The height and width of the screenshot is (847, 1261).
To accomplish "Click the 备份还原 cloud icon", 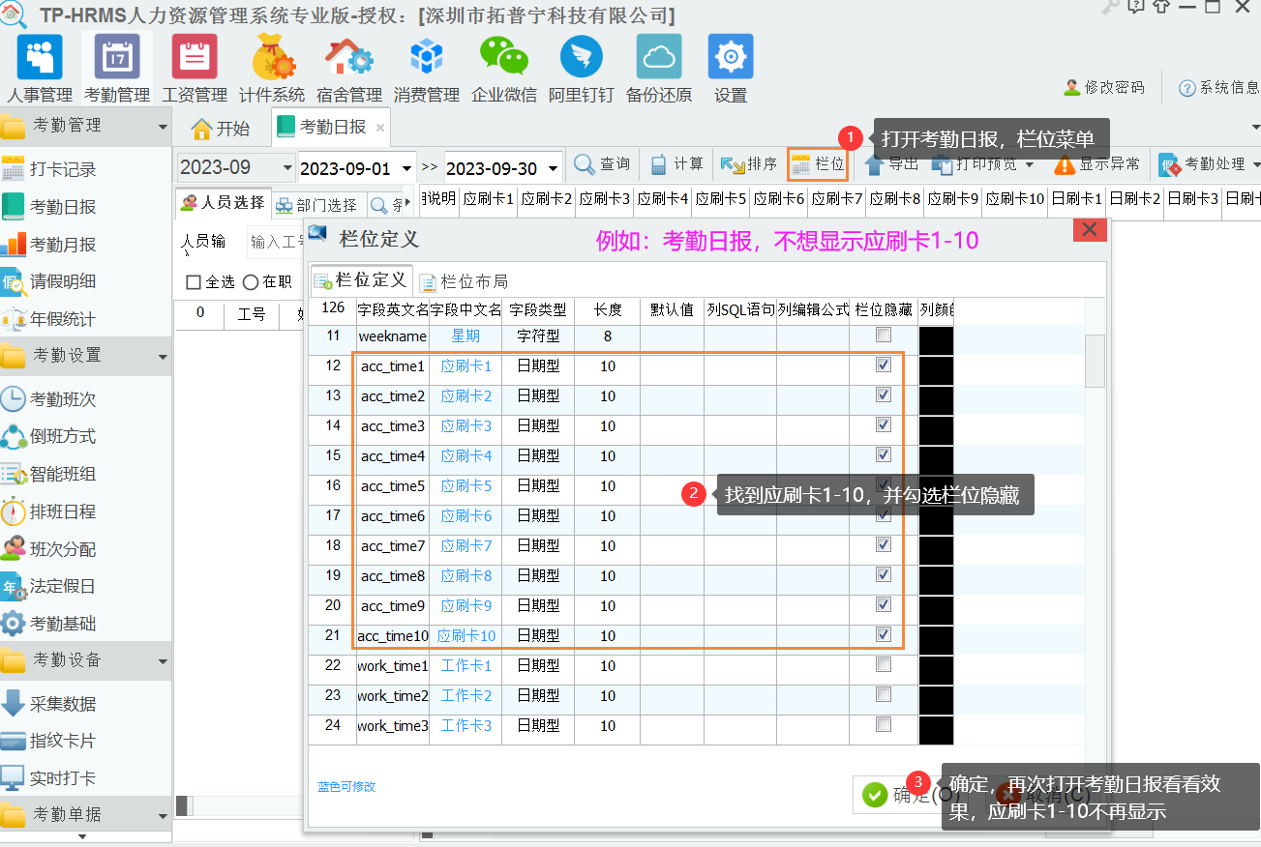I will tap(658, 58).
